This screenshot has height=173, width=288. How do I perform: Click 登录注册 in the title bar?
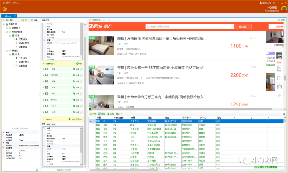[x=266, y=3]
